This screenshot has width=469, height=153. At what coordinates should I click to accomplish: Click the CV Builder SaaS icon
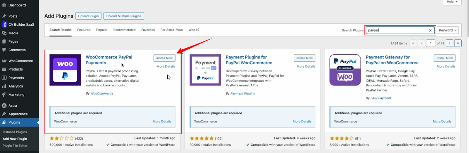click(x=4, y=24)
